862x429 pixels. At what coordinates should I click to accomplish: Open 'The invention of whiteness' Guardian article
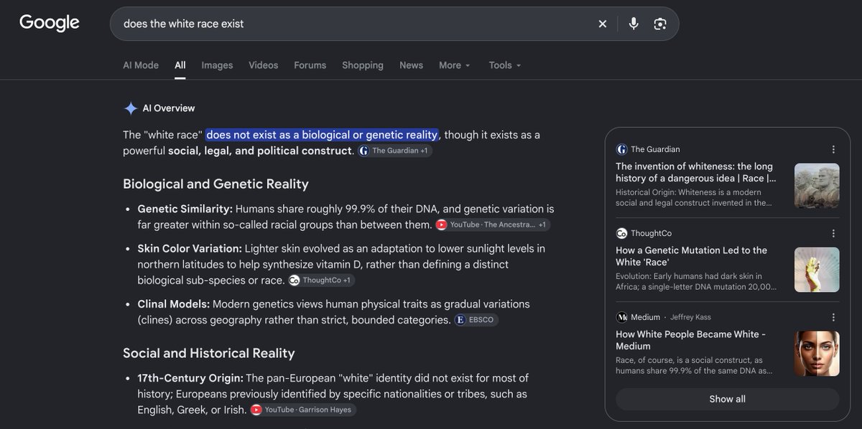(x=696, y=172)
